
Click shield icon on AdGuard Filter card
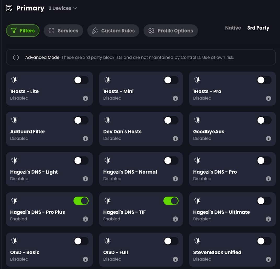point(14,120)
